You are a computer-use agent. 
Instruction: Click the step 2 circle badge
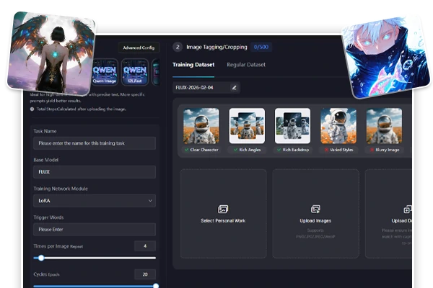[x=178, y=47]
